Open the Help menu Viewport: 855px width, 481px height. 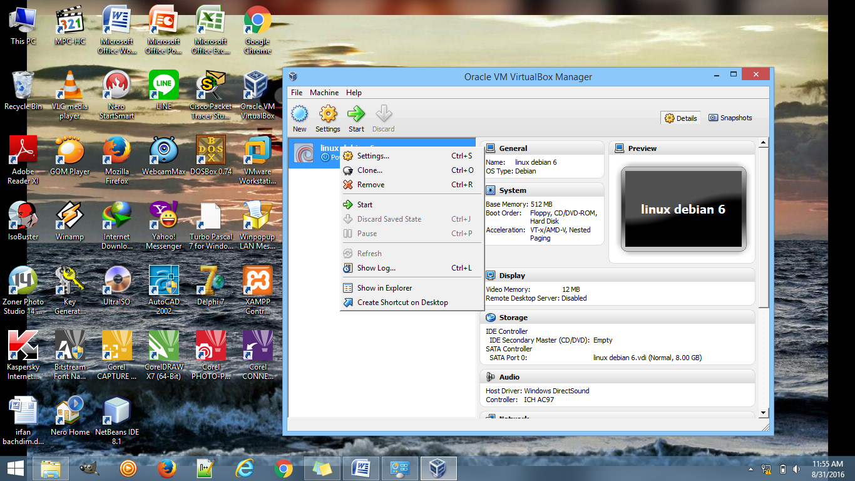tap(354, 93)
